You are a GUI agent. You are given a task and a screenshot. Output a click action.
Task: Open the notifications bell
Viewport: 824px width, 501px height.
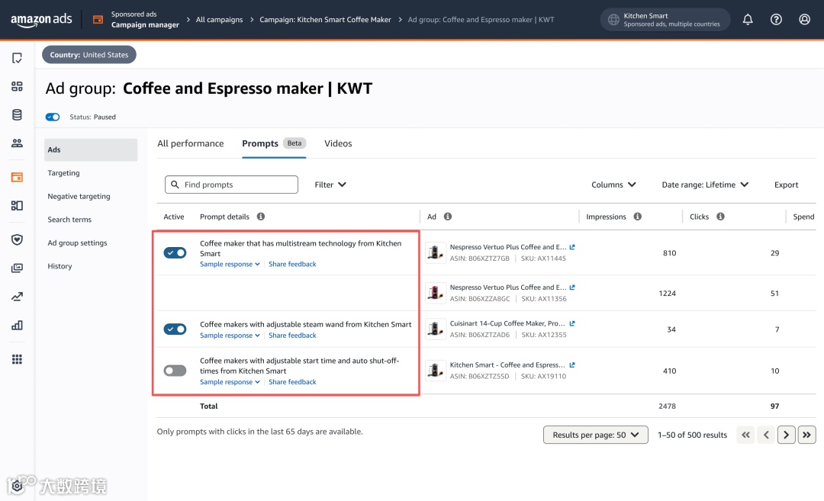[x=747, y=19]
